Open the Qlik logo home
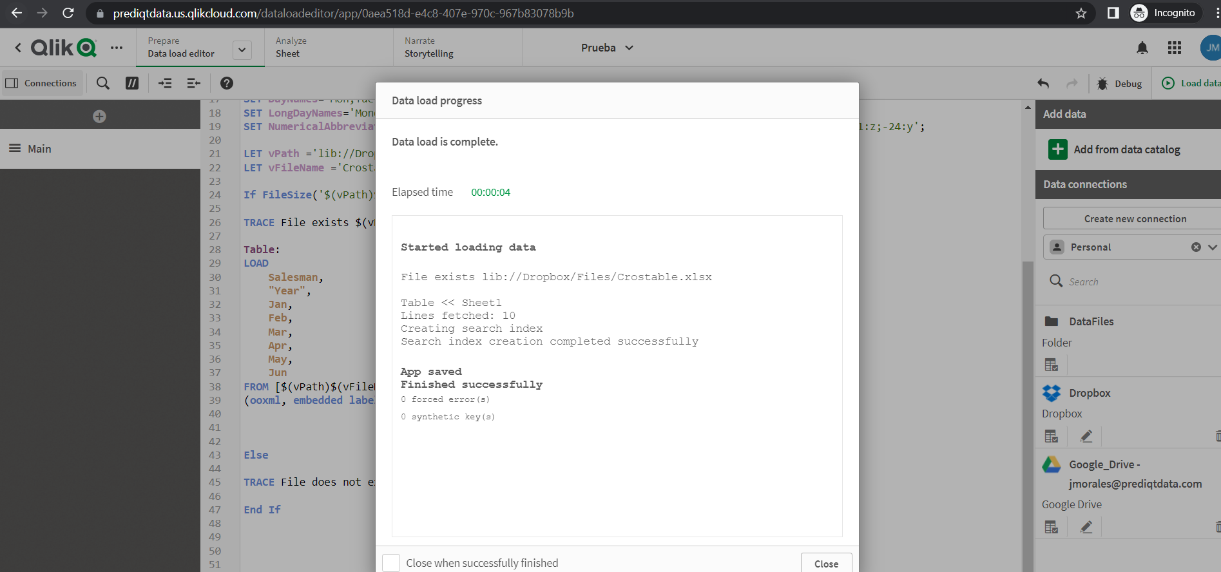 tap(63, 48)
